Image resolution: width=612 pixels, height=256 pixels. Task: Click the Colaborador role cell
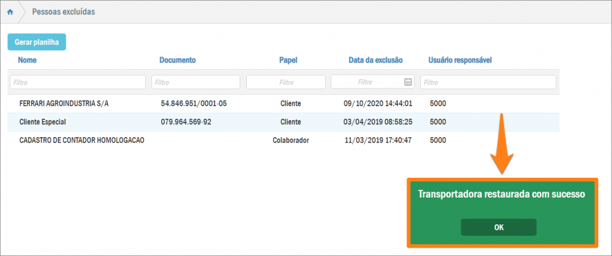[290, 140]
